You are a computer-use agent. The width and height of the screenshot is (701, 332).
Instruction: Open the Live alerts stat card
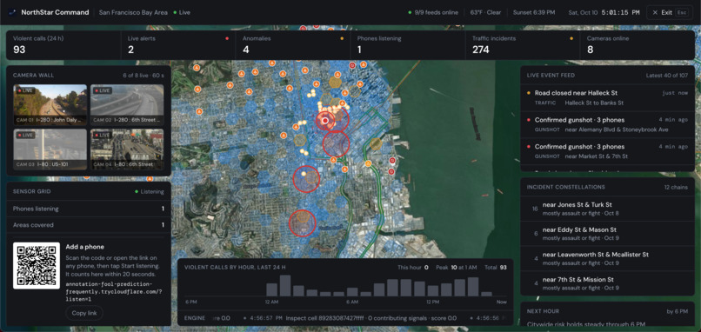pyautogui.click(x=178, y=44)
